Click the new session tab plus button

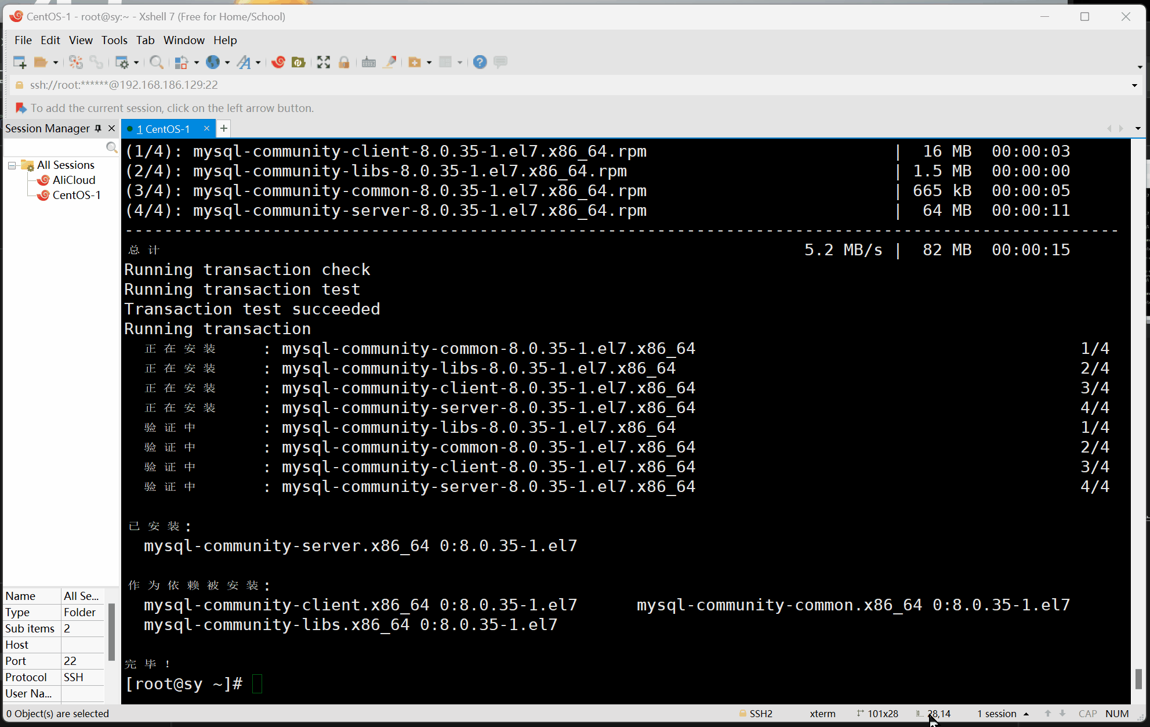tap(223, 128)
